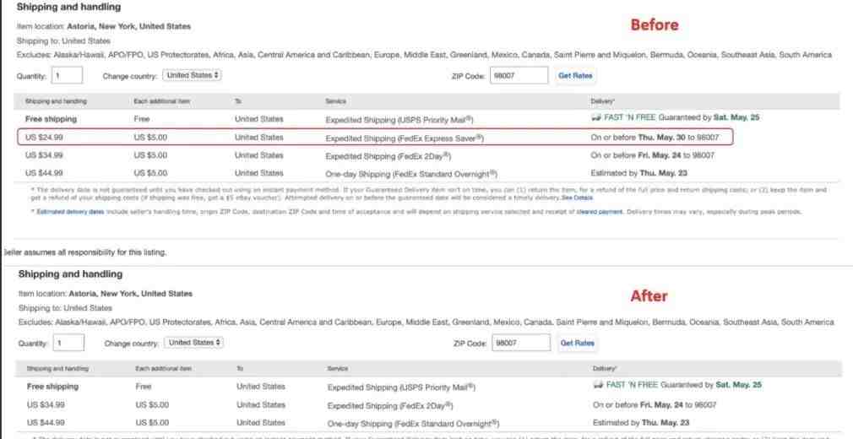Click Get Rates in the After section
Viewport: 853px width, 439px height.
tap(577, 344)
